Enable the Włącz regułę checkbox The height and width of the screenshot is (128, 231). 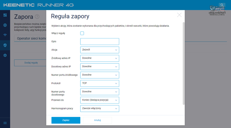tap(82, 33)
